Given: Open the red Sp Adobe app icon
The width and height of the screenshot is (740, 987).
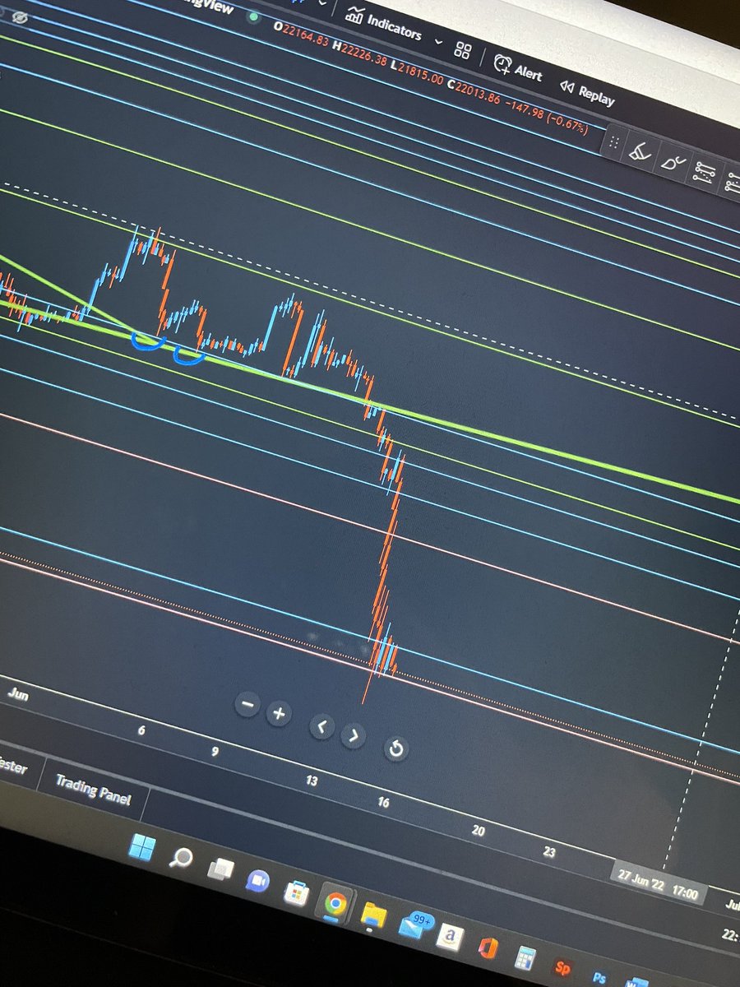Looking at the screenshot, I should tap(564, 969).
